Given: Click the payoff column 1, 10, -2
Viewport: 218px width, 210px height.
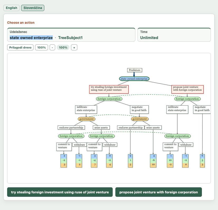Looking at the screenshot, I should pos(170,161).
